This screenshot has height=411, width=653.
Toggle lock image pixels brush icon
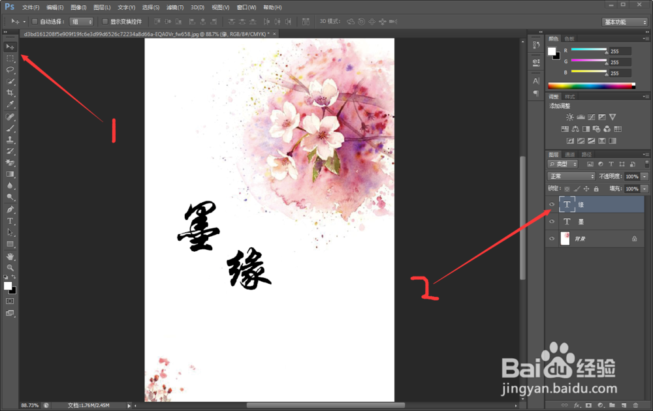click(577, 189)
